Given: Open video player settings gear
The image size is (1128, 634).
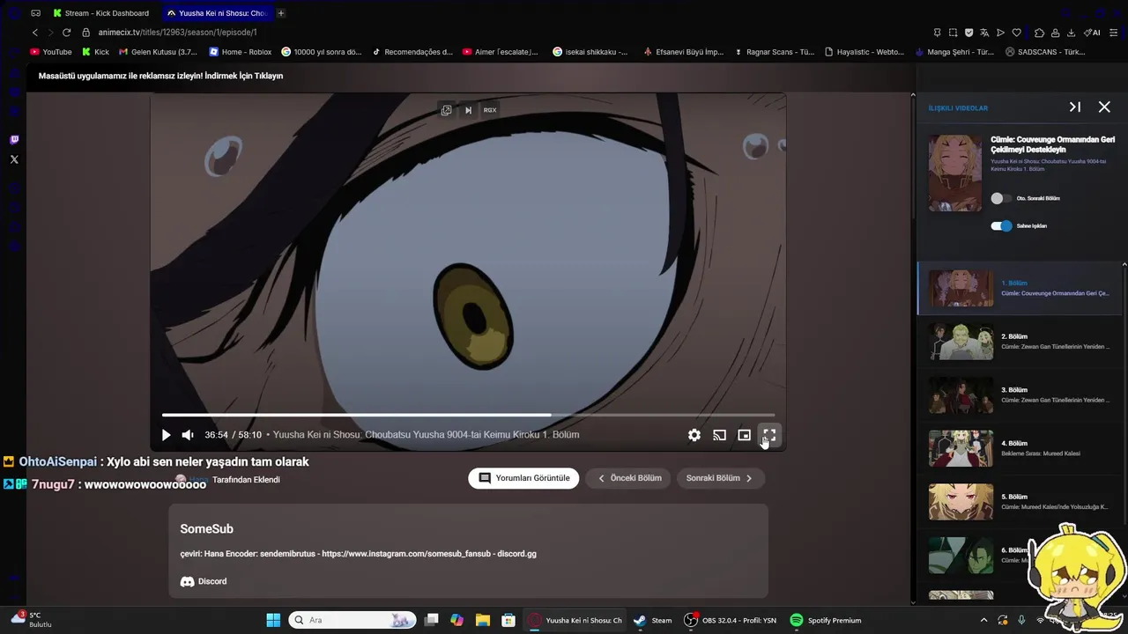Looking at the screenshot, I should [694, 435].
